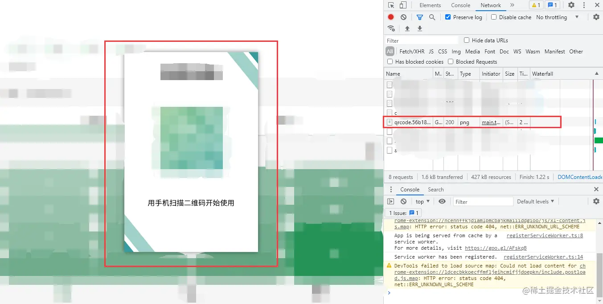Close the console drawer

click(x=596, y=189)
